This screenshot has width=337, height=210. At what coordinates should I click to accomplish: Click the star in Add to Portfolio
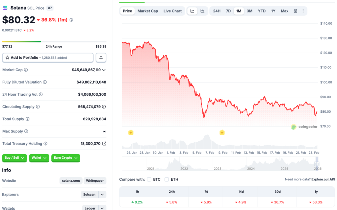pyautogui.click(x=7, y=58)
